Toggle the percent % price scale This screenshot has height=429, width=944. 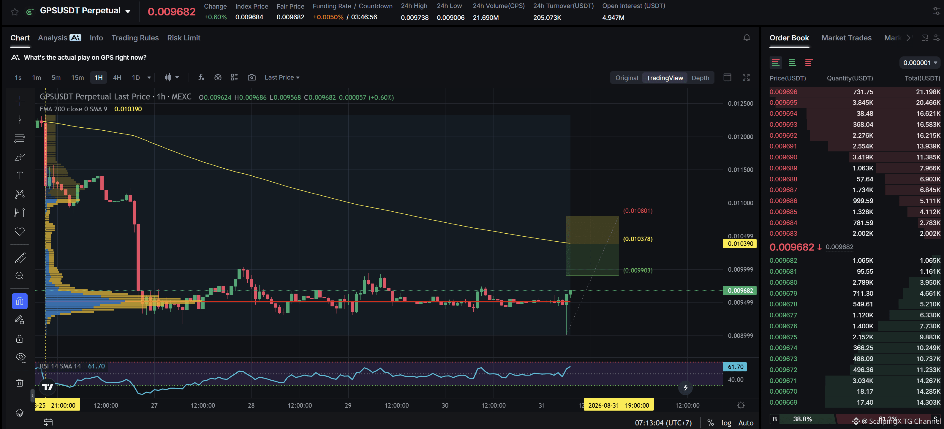coord(710,422)
